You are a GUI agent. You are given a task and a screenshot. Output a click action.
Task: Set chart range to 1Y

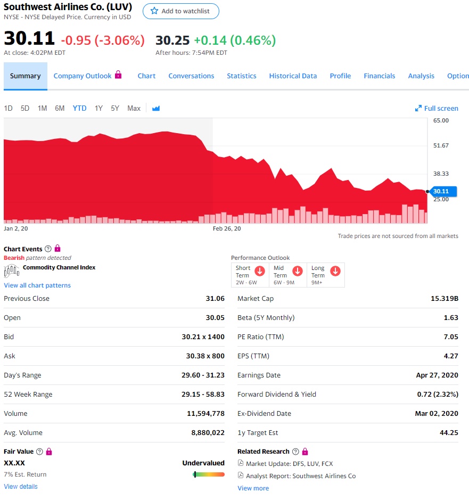tap(98, 109)
